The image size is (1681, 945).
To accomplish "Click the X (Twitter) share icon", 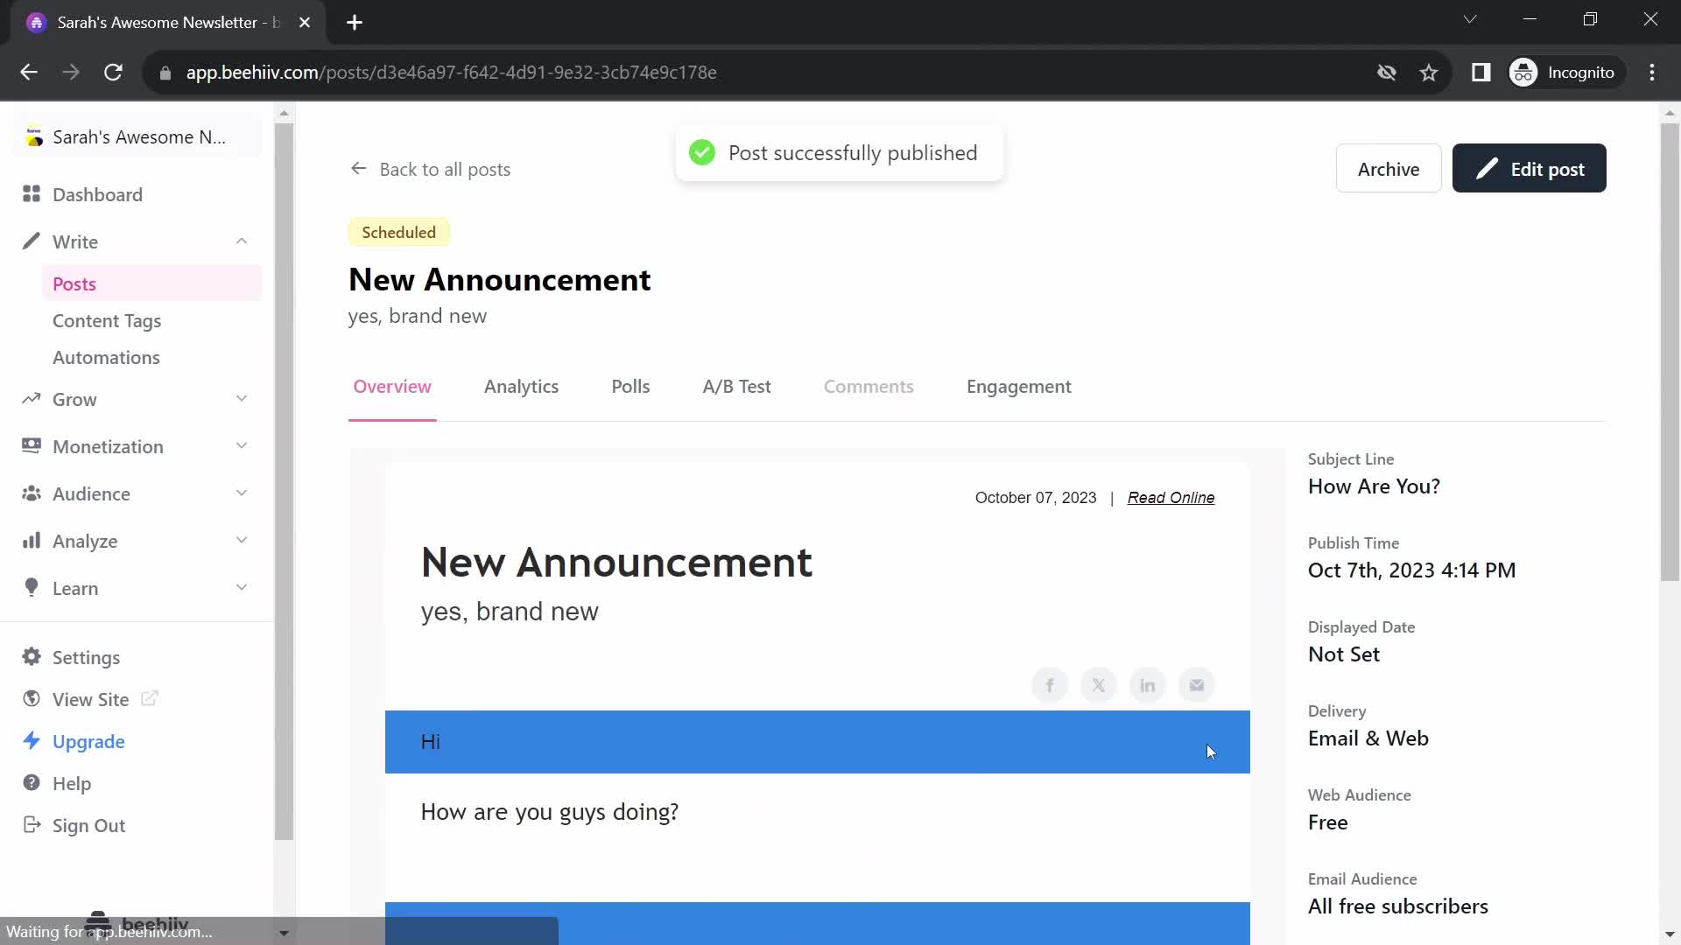I will point(1099,685).
